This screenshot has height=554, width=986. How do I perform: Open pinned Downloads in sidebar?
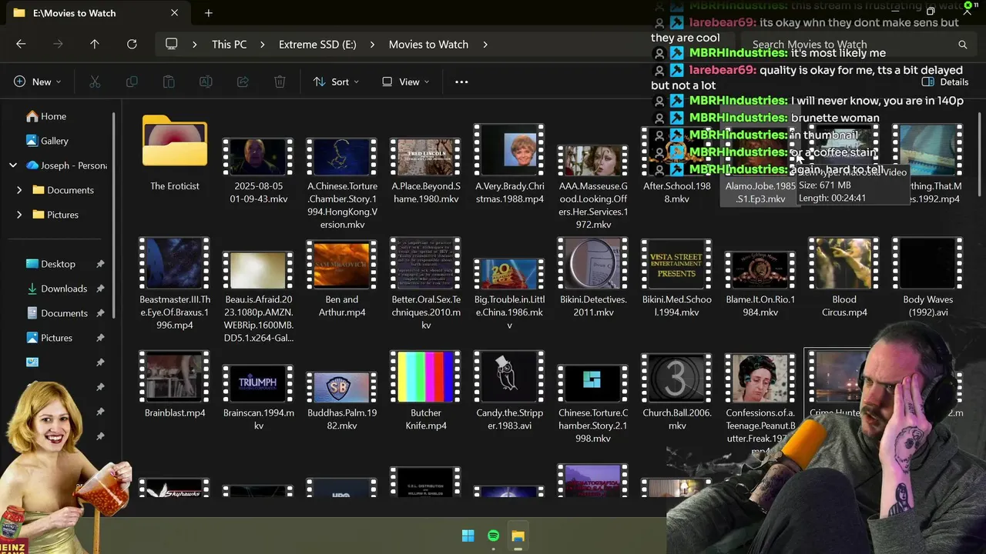point(64,289)
